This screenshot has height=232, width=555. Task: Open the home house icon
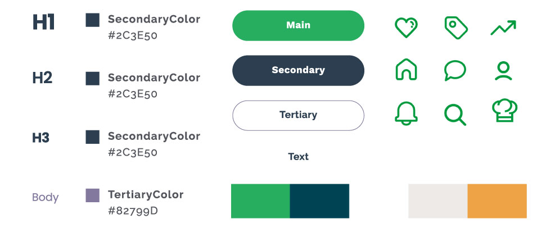tap(406, 69)
